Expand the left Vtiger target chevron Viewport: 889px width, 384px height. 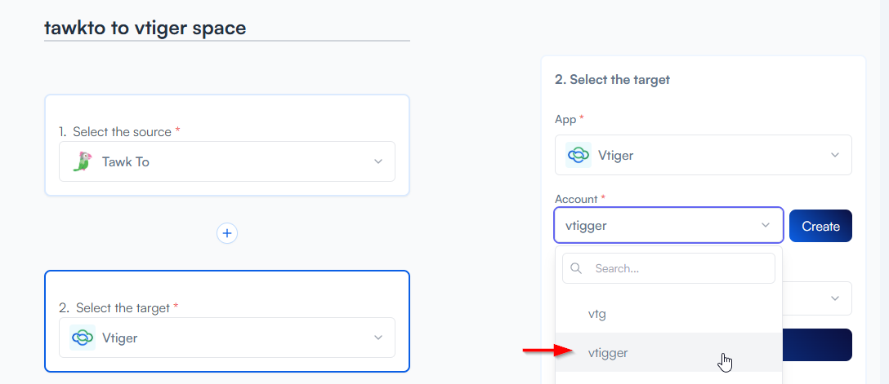coord(378,338)
